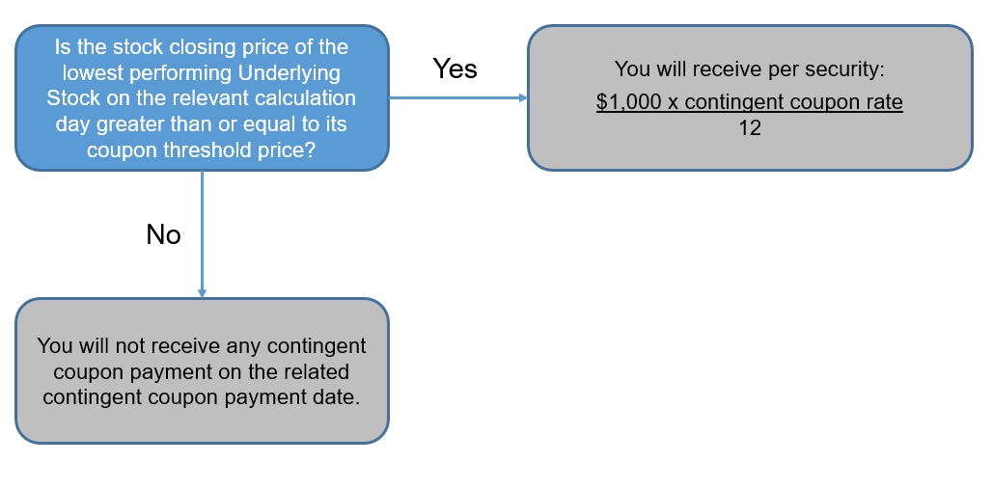Click the arrowhead entering the top-right gray box
This screenshot has width=993, height=490.
point(523,98)
